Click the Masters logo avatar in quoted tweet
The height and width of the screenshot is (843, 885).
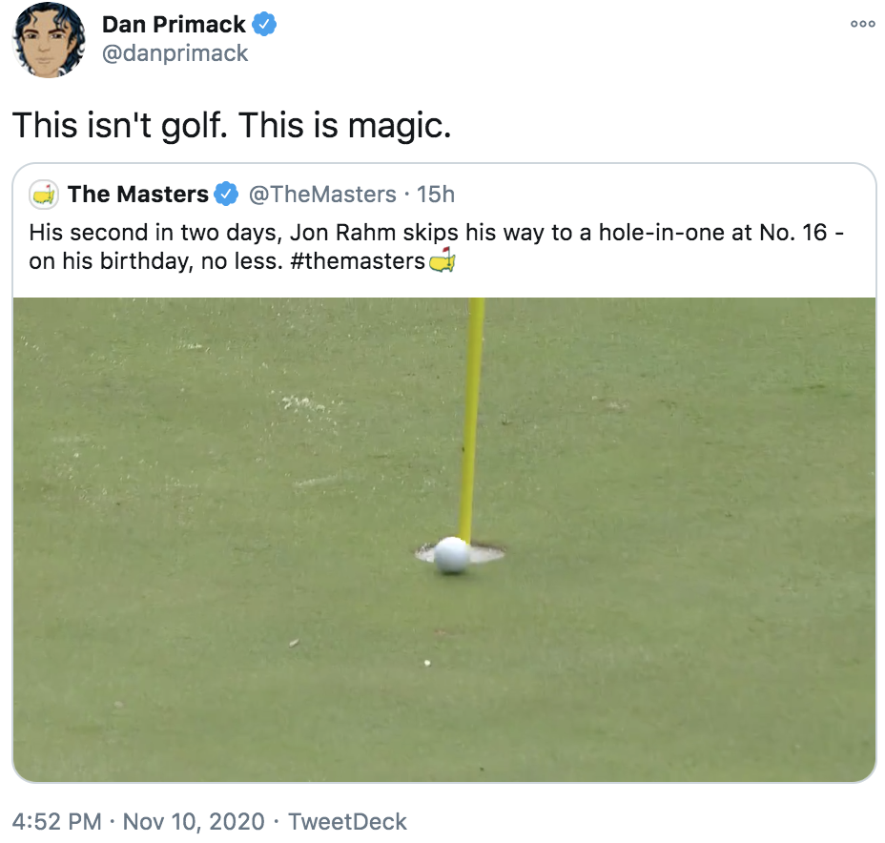[x=44, y=195]
